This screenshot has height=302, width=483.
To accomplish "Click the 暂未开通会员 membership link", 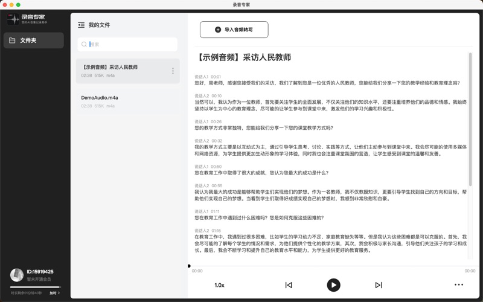I will (40, 280).
